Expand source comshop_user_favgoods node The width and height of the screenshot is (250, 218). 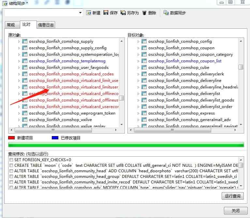pos(19,68)
